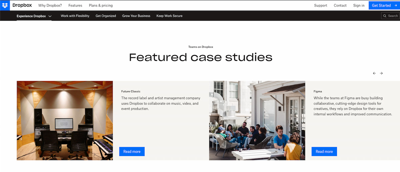Open the Support link

(321, 5)
